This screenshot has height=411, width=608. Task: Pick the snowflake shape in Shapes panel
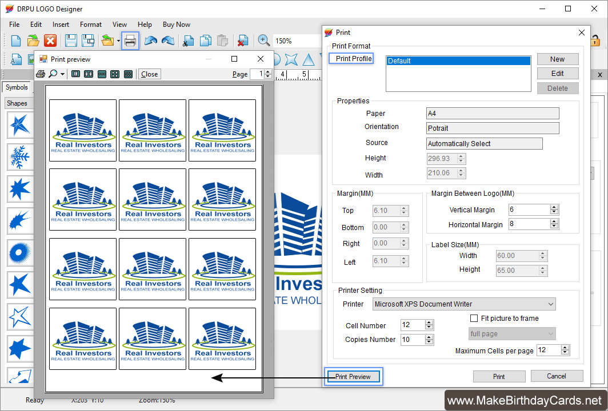pyautogui.click(x=20, y=157)
